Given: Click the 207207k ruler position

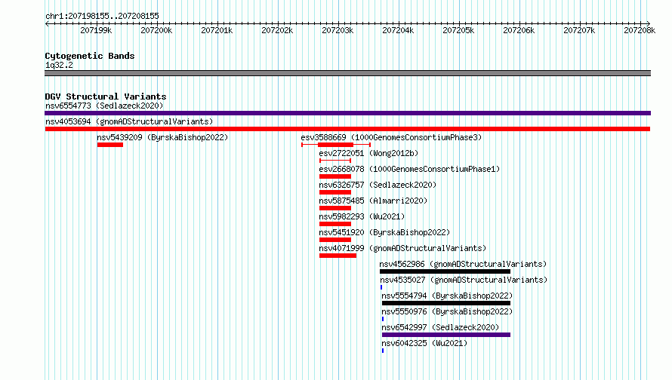Looking at the screenshot, I should tap(579, 30).
